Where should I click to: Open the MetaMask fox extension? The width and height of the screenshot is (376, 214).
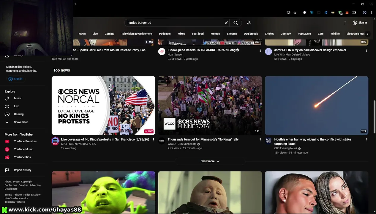pos(347,12)
